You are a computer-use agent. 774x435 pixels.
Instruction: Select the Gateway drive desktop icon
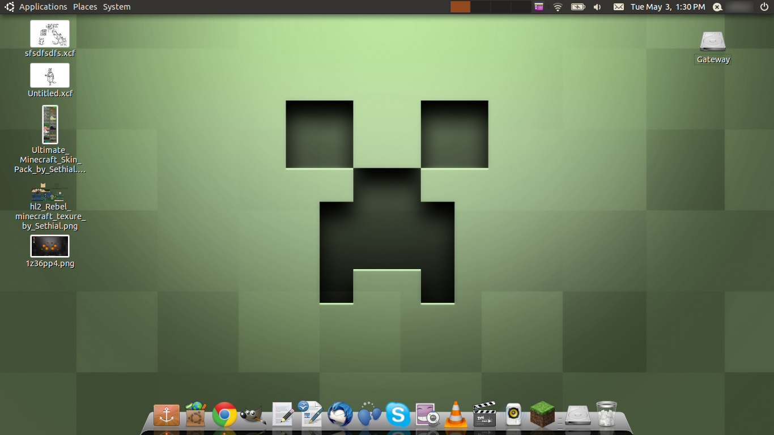[713, 41]
